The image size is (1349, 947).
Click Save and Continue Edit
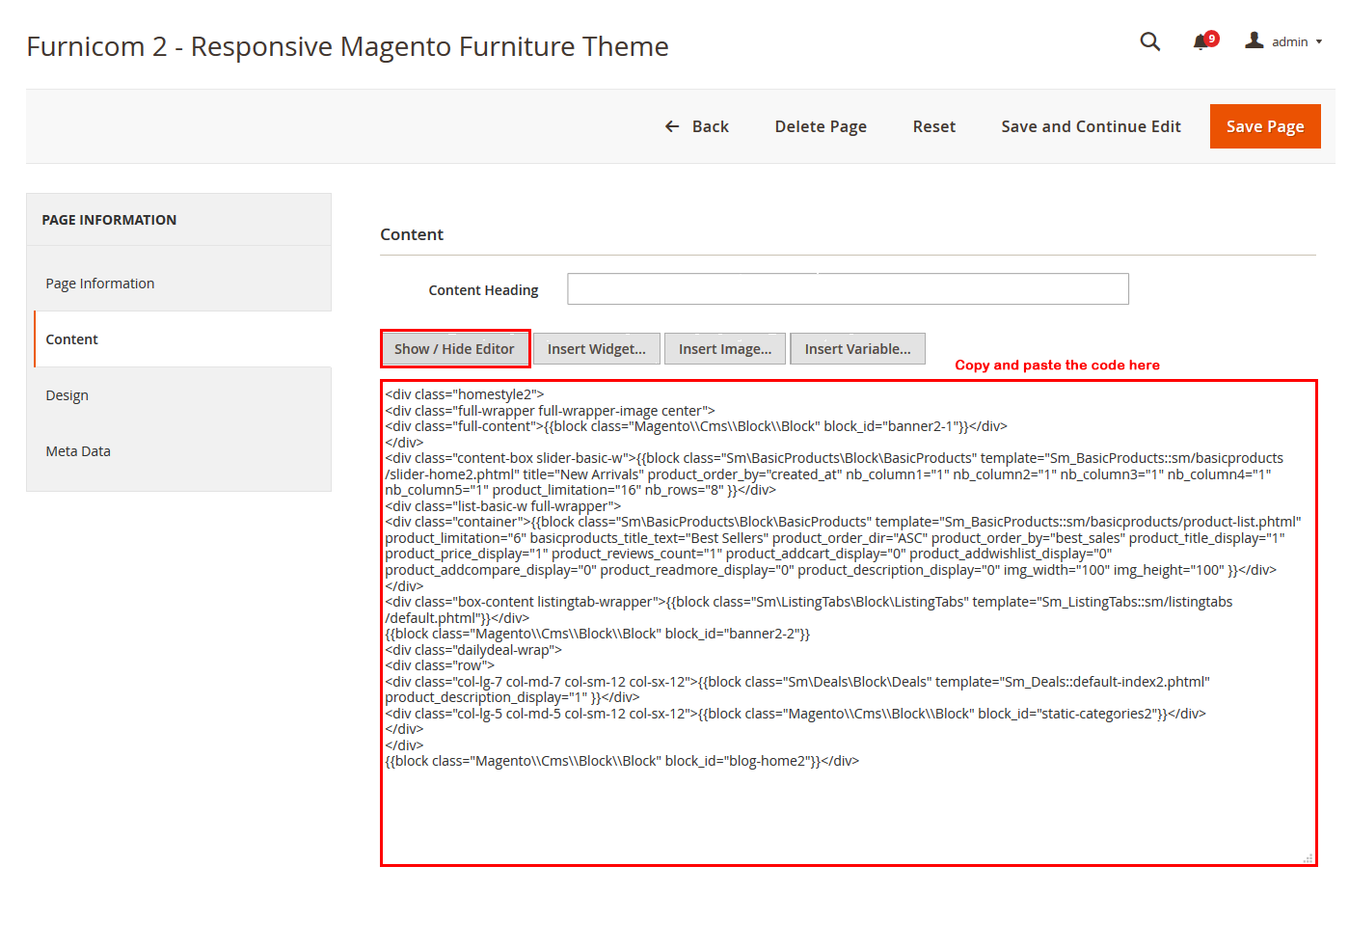pyautogui.click(x=1091, y=126)
